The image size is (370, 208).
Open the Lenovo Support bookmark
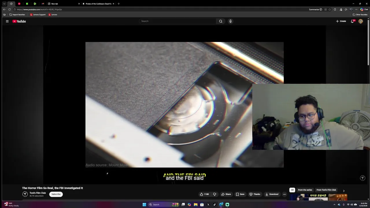[x=38, y=14]
